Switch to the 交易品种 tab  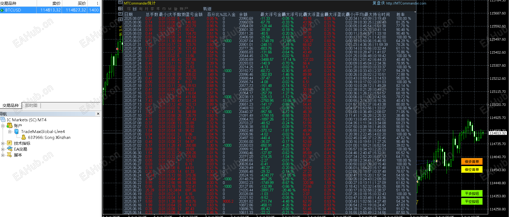(11, 106)
